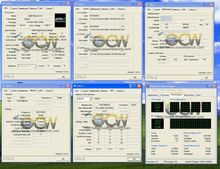Close the SPD tab CPU-Z window
The height and width of the screenshot is (169, 220).
tap(139, 86)
